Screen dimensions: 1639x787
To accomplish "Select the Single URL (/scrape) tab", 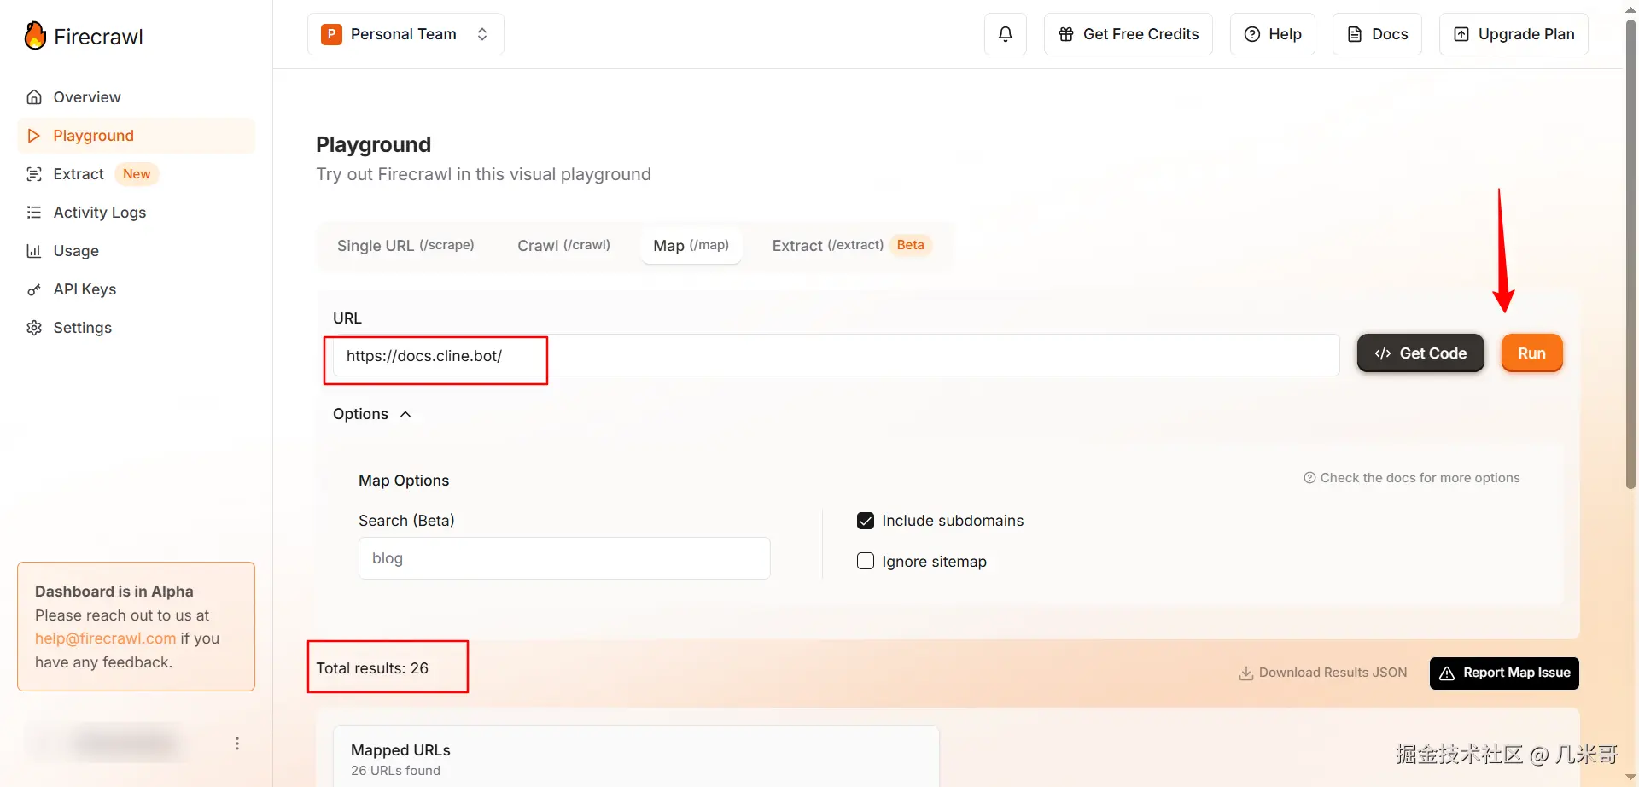I will click(405, 246).
